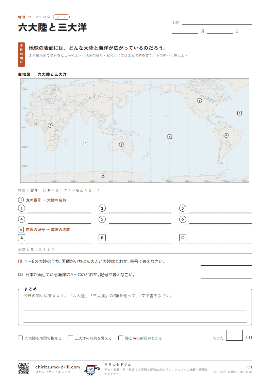Click square marker C on the map
Image resolution: width=270 pixels, height=381 pixels.
tap(86, 143)
